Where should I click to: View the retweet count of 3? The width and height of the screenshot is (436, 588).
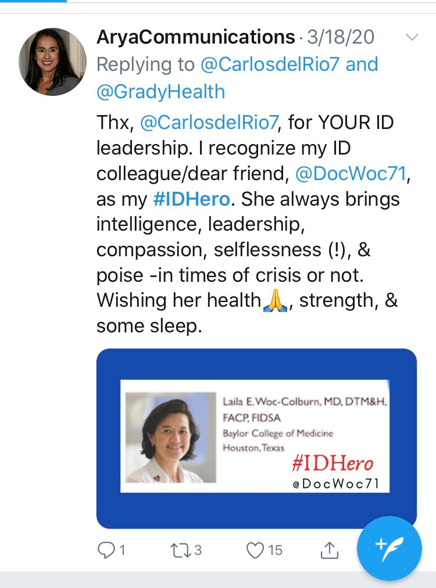coord(198,550)
